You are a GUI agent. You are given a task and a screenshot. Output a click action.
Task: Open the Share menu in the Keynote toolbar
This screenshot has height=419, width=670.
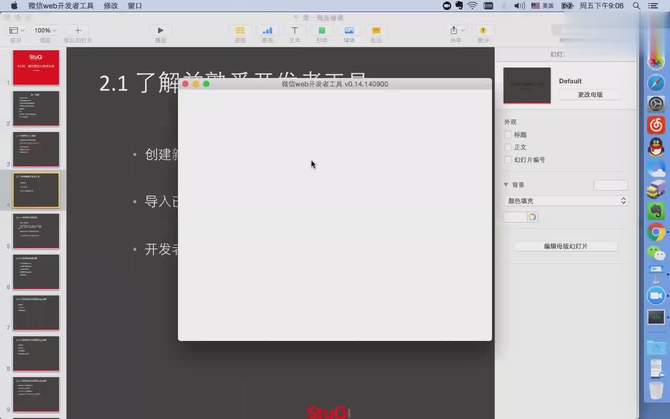pos(456,30)
